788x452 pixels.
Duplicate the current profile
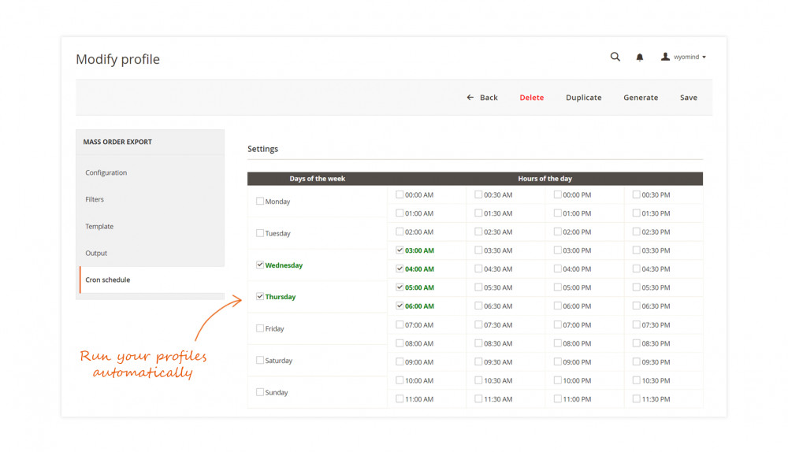coord(583,98)
